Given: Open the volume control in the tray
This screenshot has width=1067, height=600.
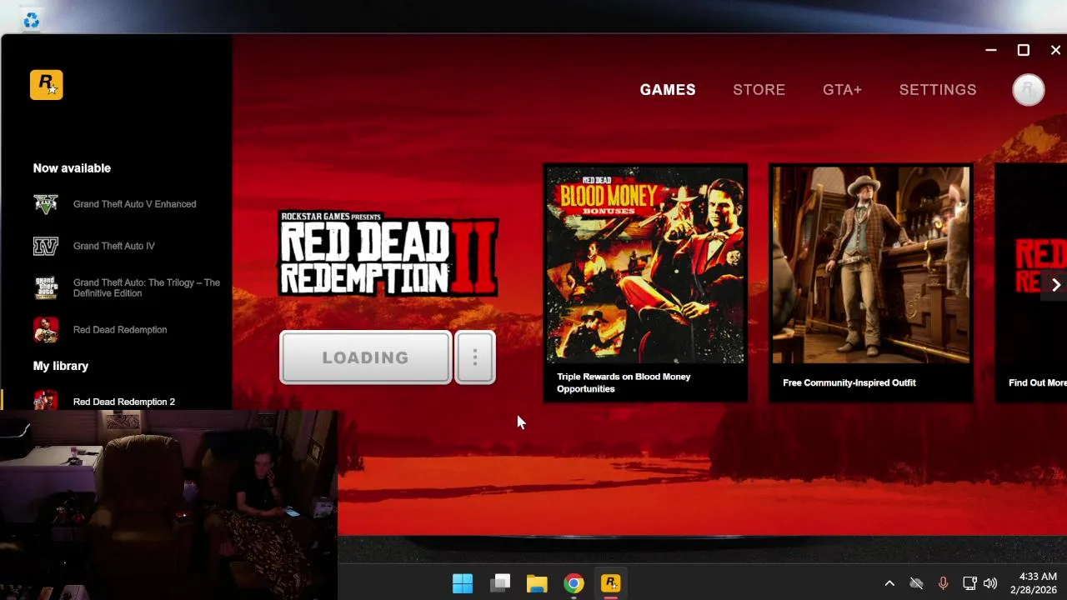Looking at the screenshot, I should click(990, 583).
